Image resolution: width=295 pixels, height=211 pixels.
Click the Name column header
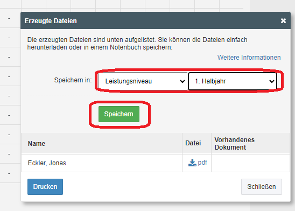tap(37, 144)
